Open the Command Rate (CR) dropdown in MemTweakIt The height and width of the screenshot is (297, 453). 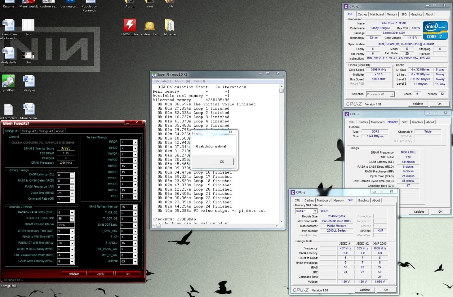point(72,199)
